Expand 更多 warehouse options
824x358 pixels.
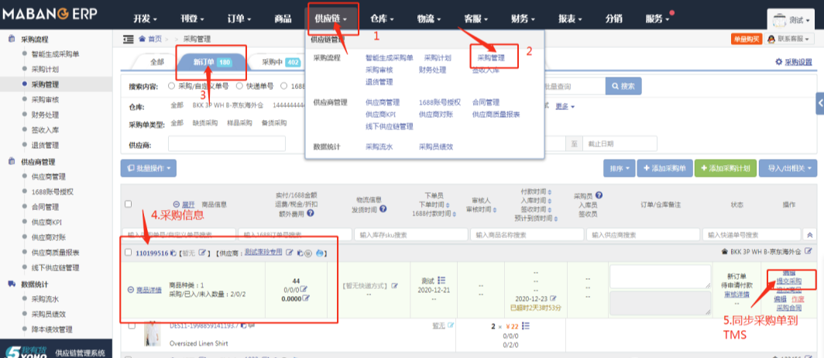coord(565,106)
